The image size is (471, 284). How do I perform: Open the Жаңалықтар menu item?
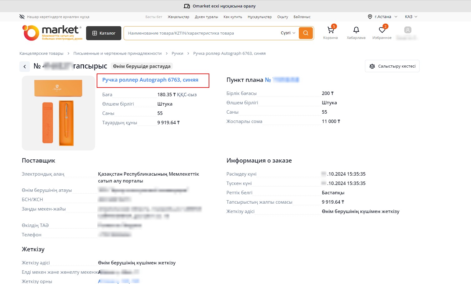[178, 17]
